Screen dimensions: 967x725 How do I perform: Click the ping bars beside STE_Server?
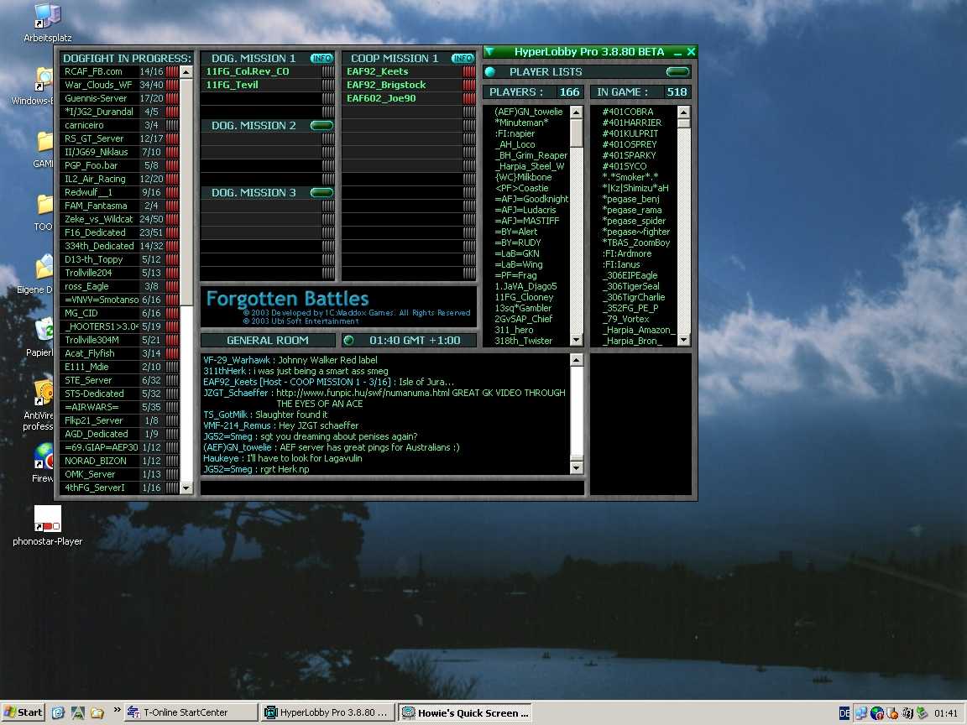tap(172, 380)
